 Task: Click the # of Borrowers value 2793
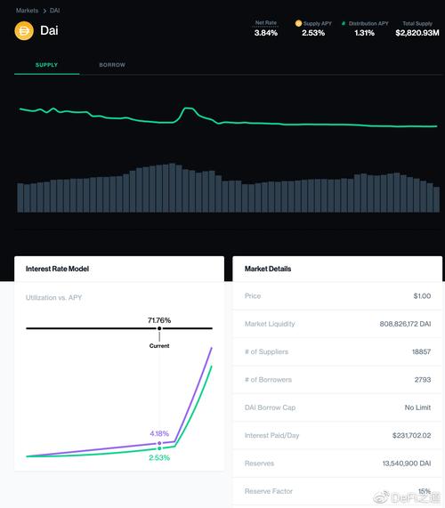tap(423, 379)
